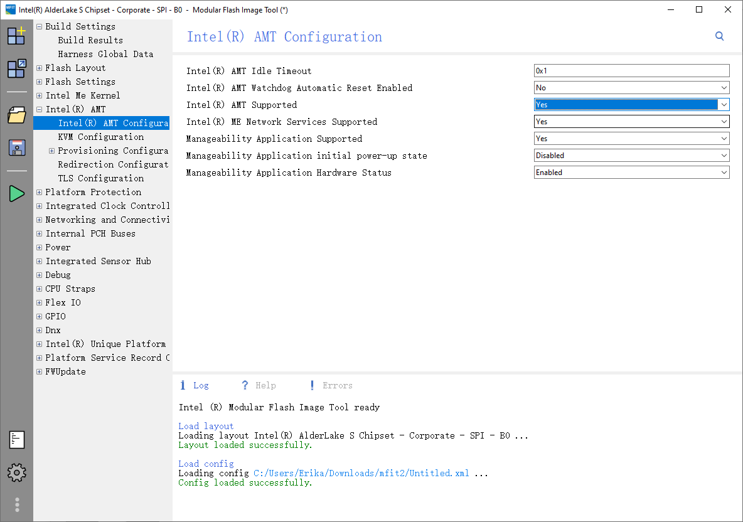The width and height of the screenshot is (743, 522).
Task: Open the log document icon near the bottom sidebar
Action: click(x=16, y=440)
